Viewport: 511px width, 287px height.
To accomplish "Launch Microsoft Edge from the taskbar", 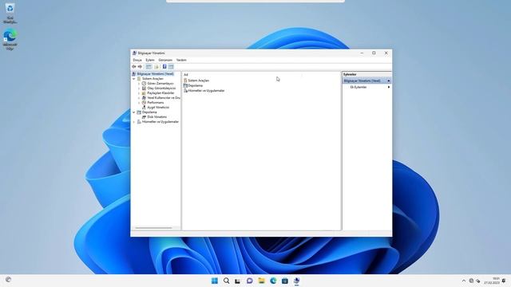I will [273, 281].
